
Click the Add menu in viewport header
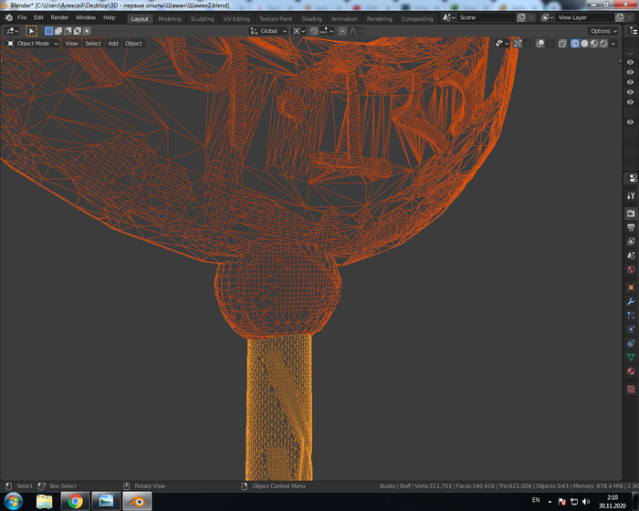113,43
